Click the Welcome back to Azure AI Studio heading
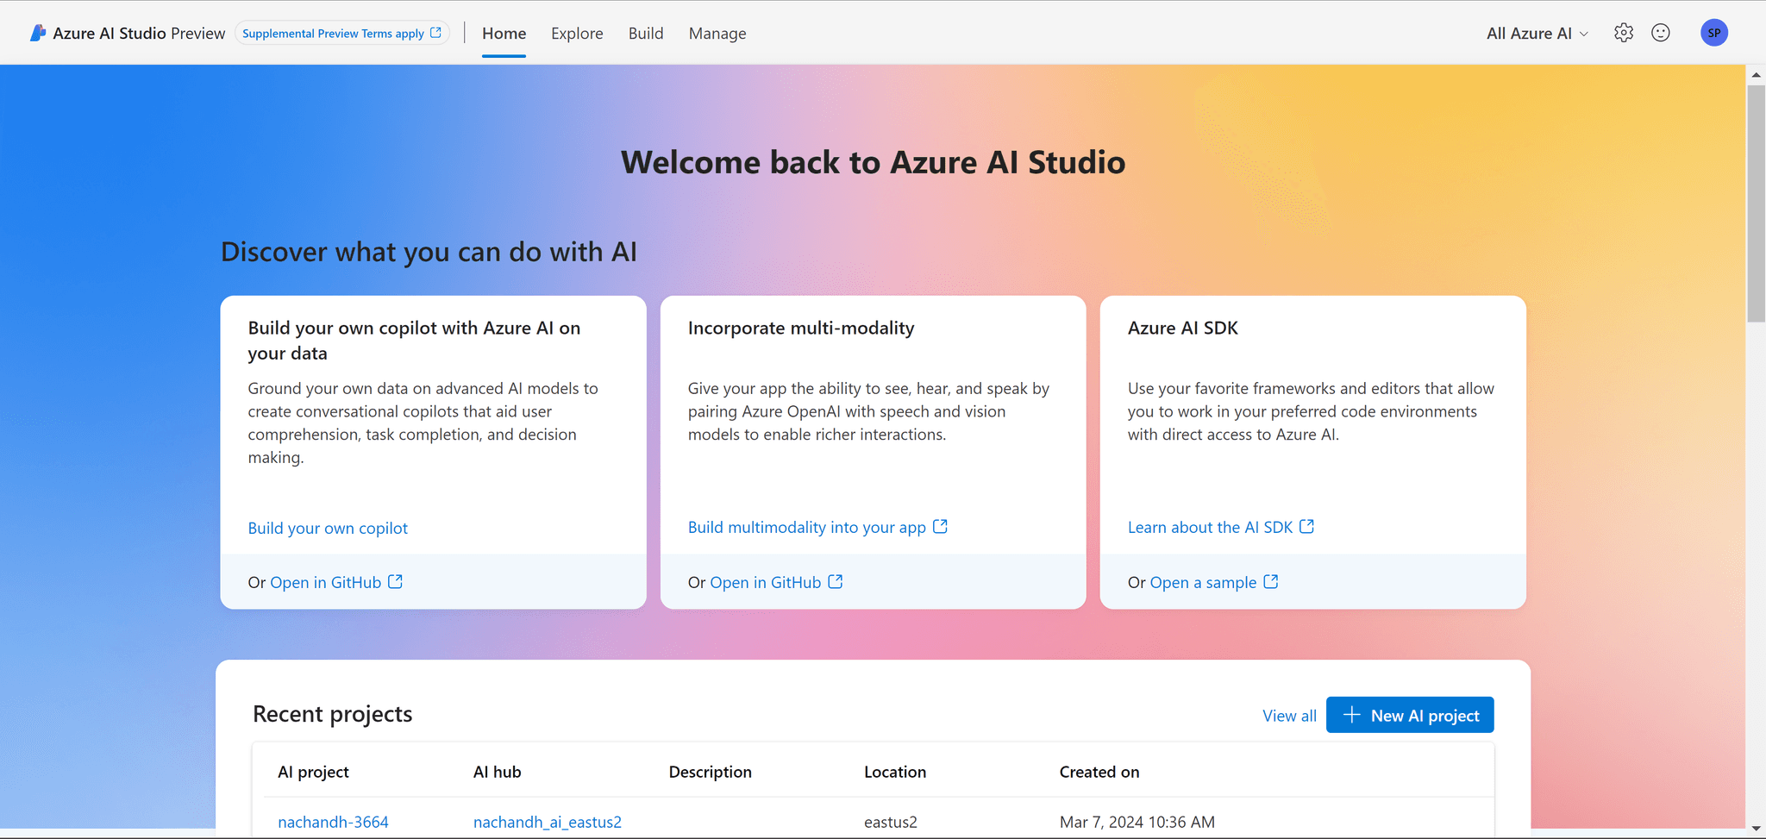This screenshot has width=1766, height=839. click(874, 162)
